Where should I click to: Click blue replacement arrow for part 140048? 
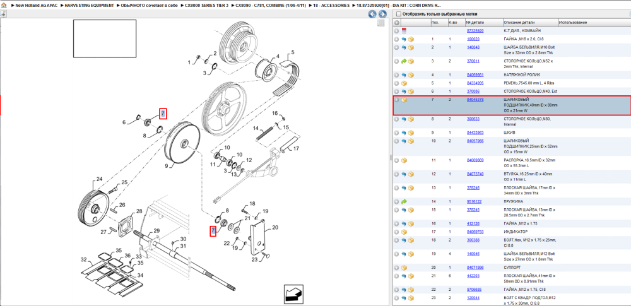pyautogui.click(x=404, y=47)
